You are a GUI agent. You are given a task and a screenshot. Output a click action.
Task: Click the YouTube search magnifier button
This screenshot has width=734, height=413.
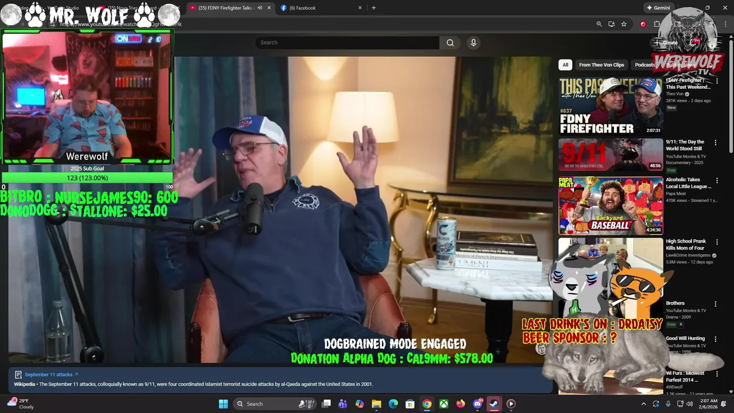click(450, 42)
